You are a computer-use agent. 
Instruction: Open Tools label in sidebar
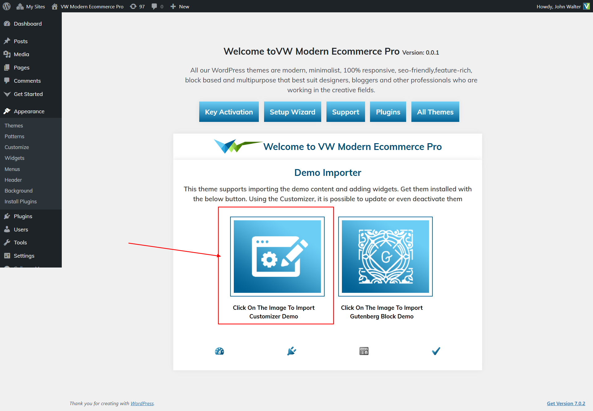coord(20,243)
